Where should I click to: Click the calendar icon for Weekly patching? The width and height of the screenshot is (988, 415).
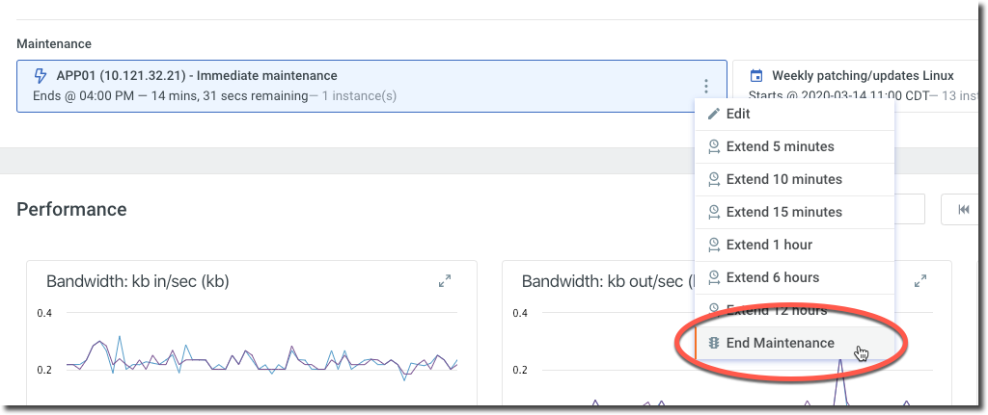point(756,76)
